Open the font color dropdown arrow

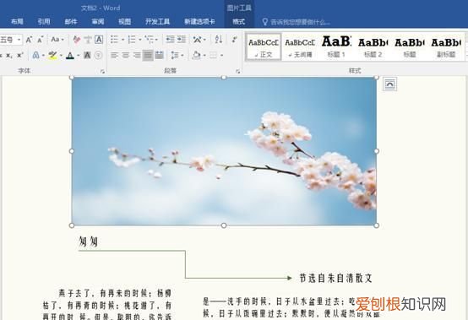coord(79,56)
